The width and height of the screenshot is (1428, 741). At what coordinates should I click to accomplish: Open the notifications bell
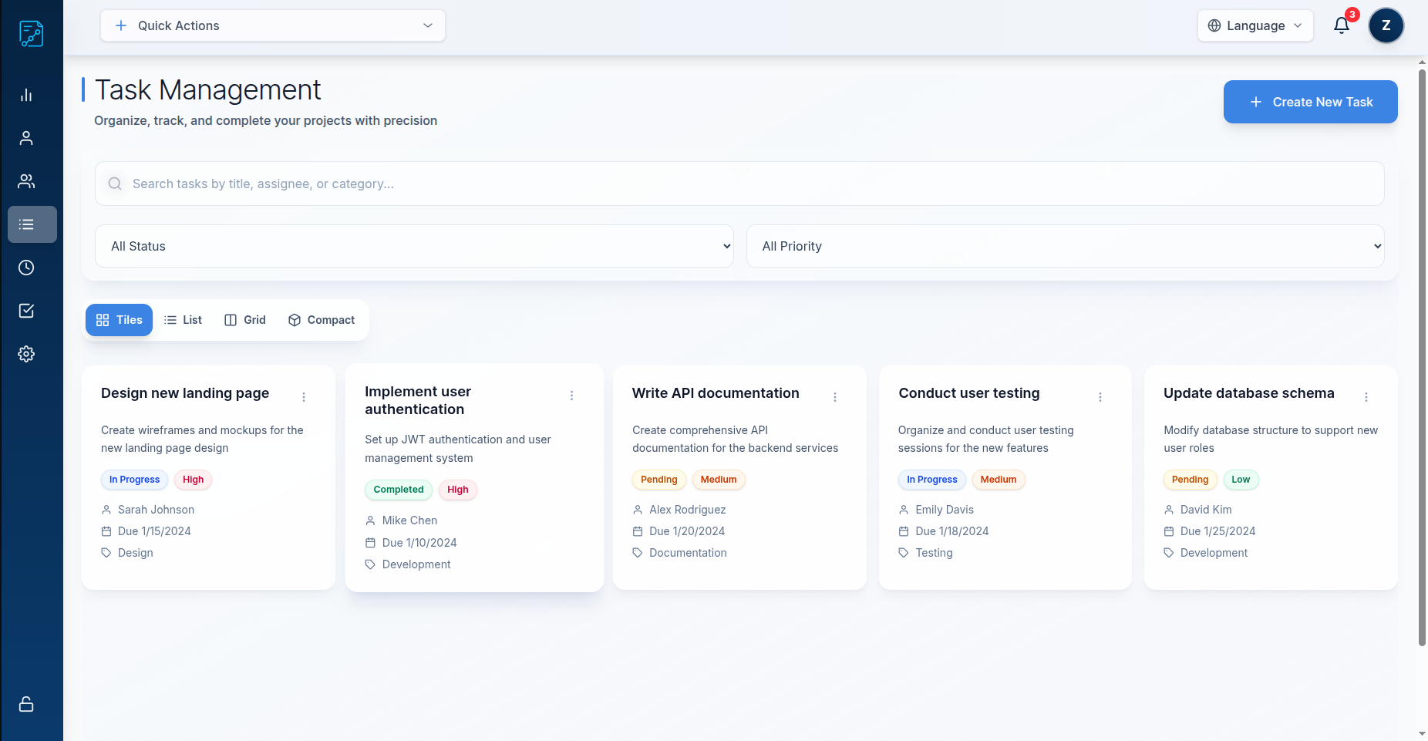[x=1342, y=25]
